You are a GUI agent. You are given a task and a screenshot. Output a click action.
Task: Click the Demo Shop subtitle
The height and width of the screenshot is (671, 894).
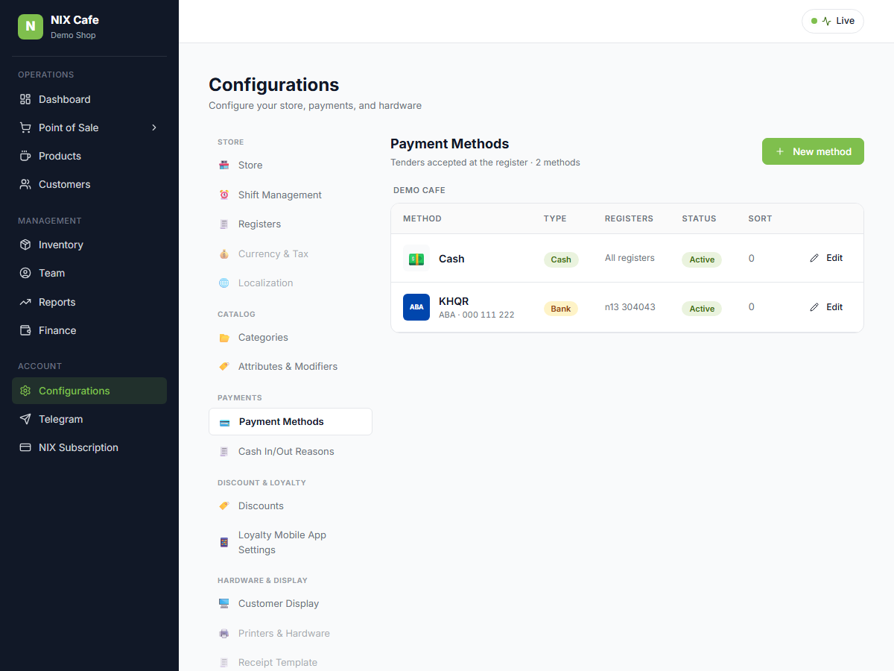click(73, 35)
